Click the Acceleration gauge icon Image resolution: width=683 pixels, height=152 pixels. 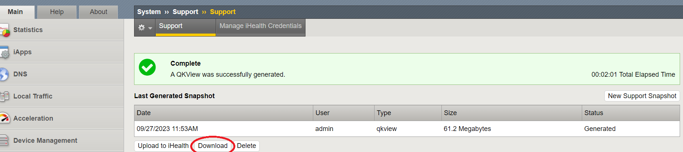(x=4, y=118)
